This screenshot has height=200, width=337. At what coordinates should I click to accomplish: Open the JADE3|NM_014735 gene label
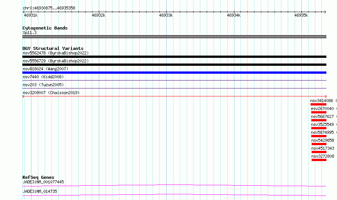point(40,191)
